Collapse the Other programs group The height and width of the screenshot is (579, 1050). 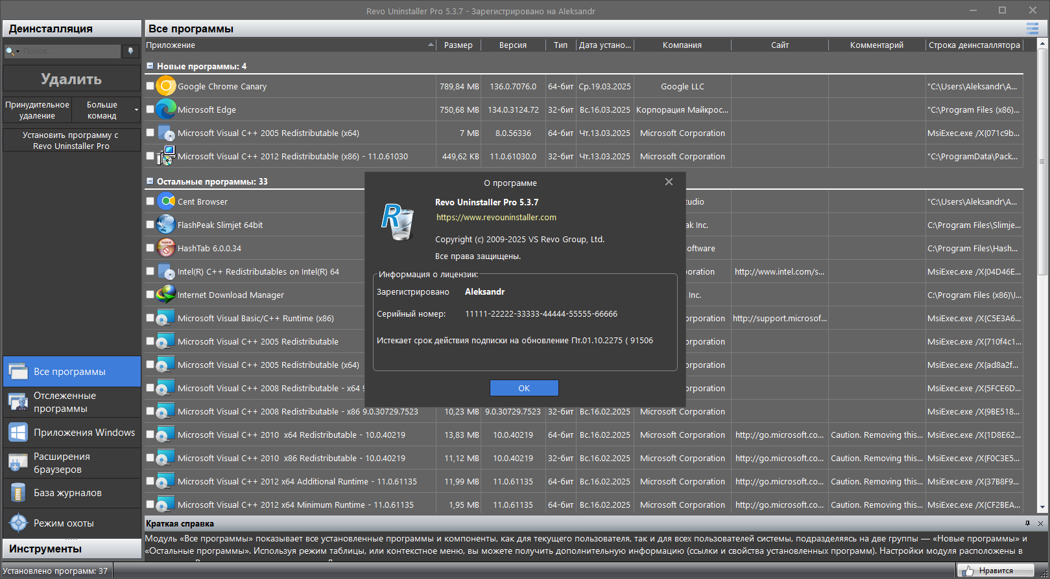150,181
